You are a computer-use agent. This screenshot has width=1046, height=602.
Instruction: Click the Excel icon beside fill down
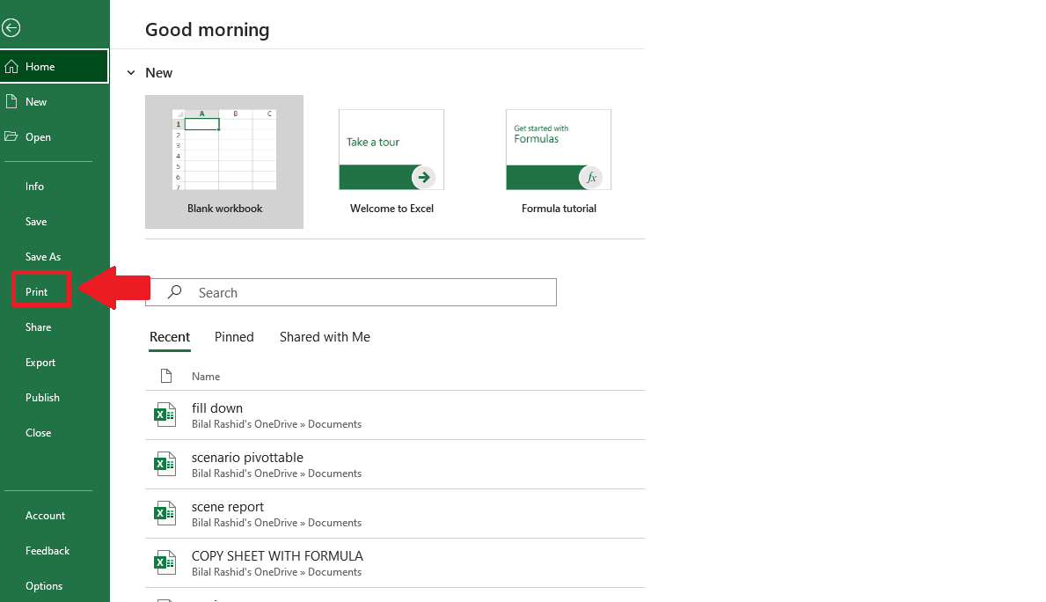point(165,415)
